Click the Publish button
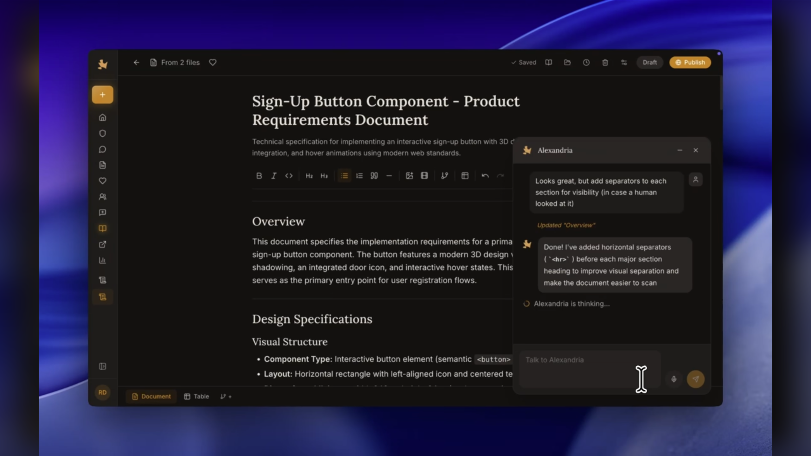This screenshot has height=456, width=811. point(690,62)
